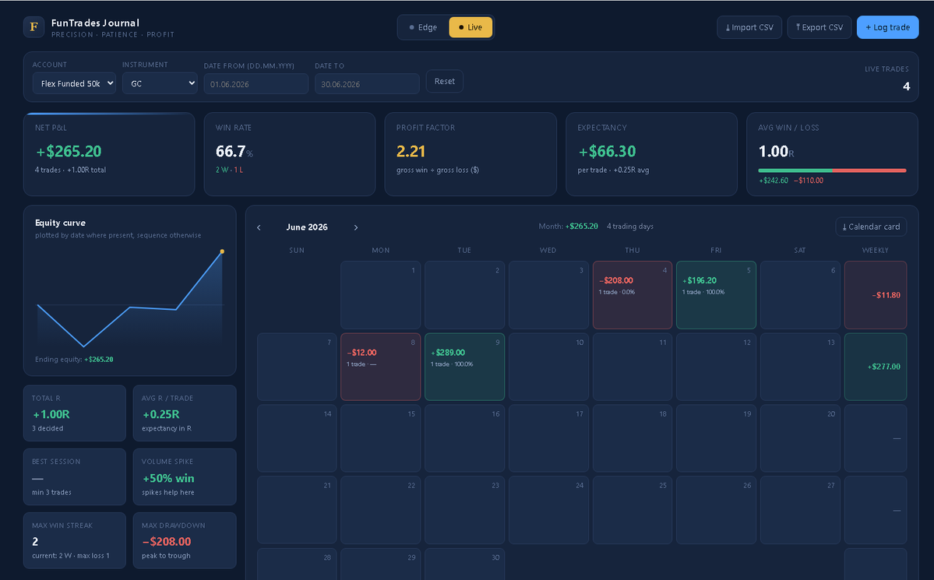This screenshot has width=934, height=580.
Task: Select calendar day 26
Action: 716,511
